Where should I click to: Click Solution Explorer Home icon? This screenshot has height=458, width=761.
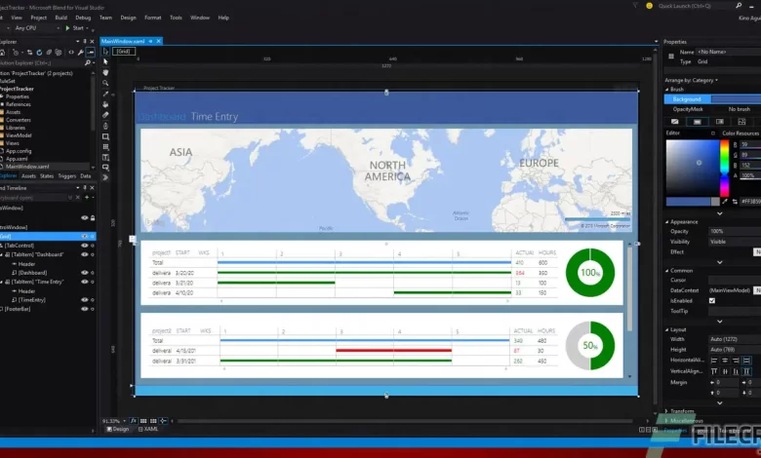[x=2, y=53]
